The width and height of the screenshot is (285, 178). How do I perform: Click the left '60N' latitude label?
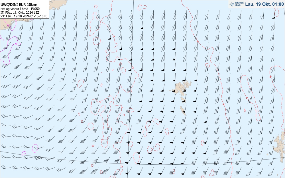tap(39, 158)
